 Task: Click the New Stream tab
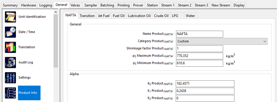pos(221,5)
